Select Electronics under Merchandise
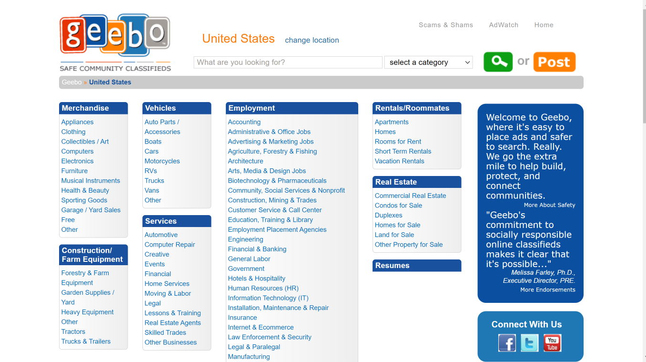 coord(77,161)
